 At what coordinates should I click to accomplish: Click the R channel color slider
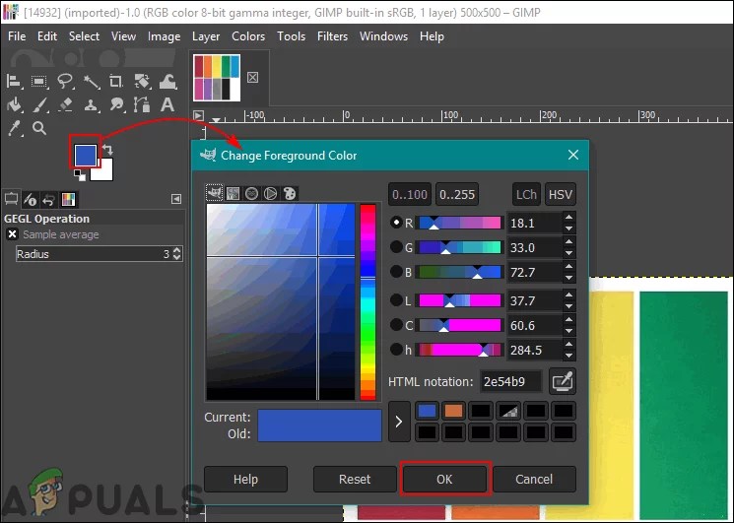(x=460, y=223)
